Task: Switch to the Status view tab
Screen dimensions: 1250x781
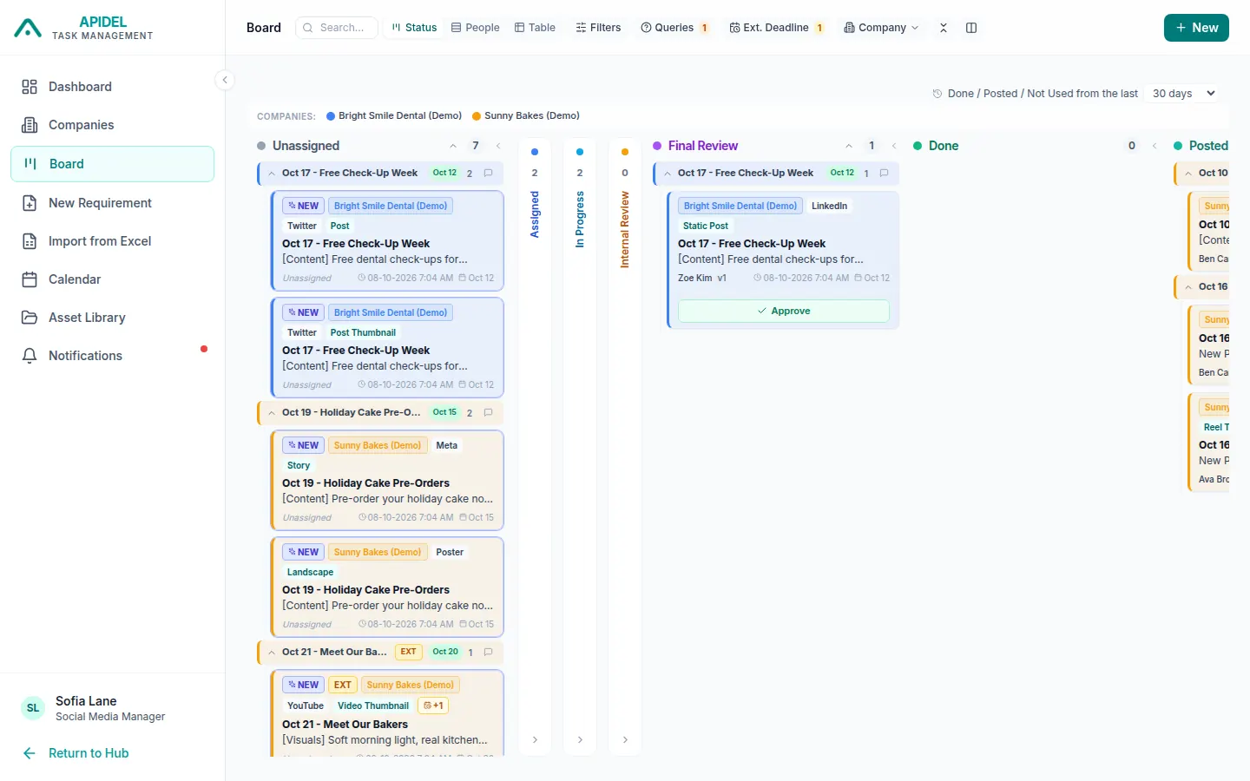Action: pyautogui.click(x=414, y=28)
